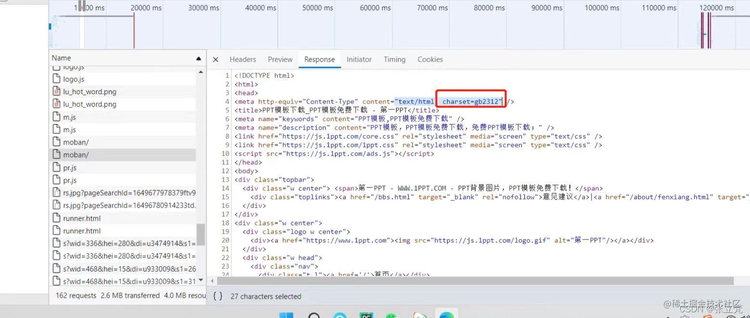Image resolution: width=750 pixels, height=318 pixels.
Task: Click the 20000 ms timeline label
Action: [146, 8]
